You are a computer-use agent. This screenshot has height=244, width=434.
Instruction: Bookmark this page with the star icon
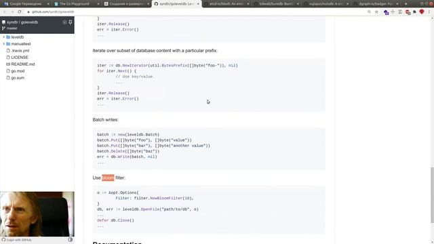pyautogui.click(x=376, y=12)
